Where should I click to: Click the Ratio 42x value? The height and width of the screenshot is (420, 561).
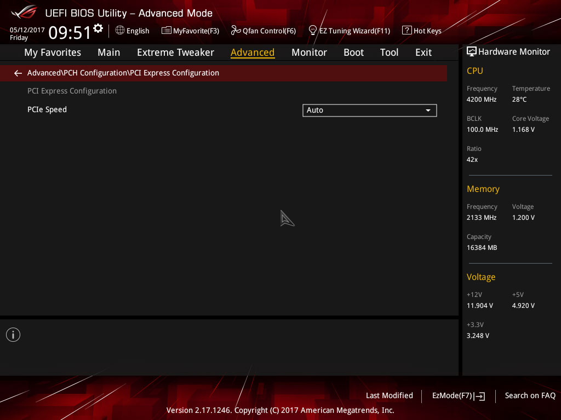(472, 160)
